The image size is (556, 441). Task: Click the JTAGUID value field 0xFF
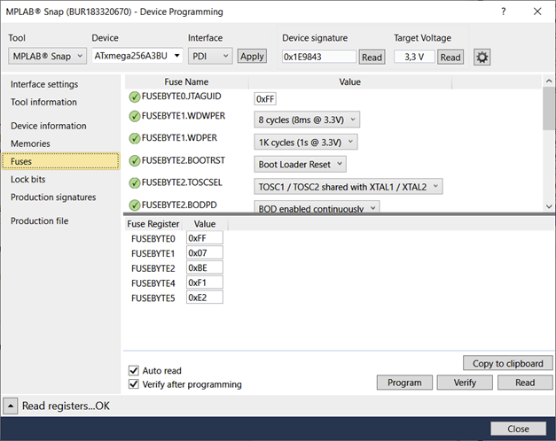[x=265, y=99]
